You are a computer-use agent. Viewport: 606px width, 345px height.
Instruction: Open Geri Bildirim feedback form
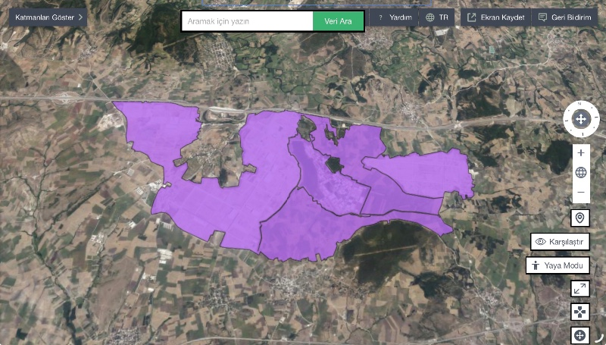point(564,17)
